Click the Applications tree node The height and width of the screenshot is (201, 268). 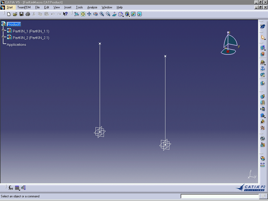16,44
